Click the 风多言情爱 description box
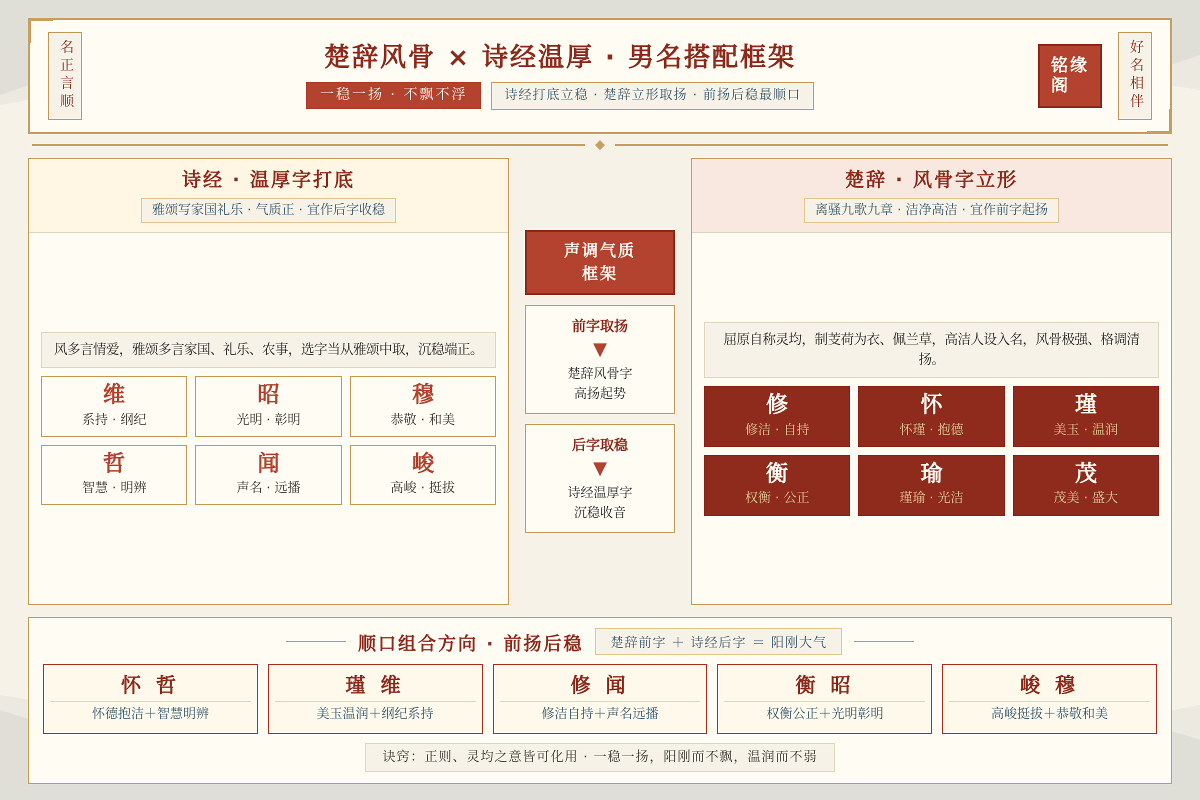1200x800 pixels. (x=268, y=349)
